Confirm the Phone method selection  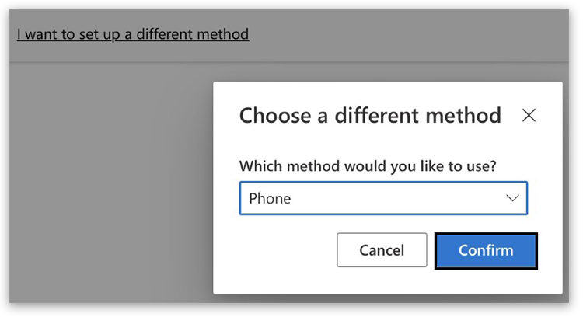486,250
